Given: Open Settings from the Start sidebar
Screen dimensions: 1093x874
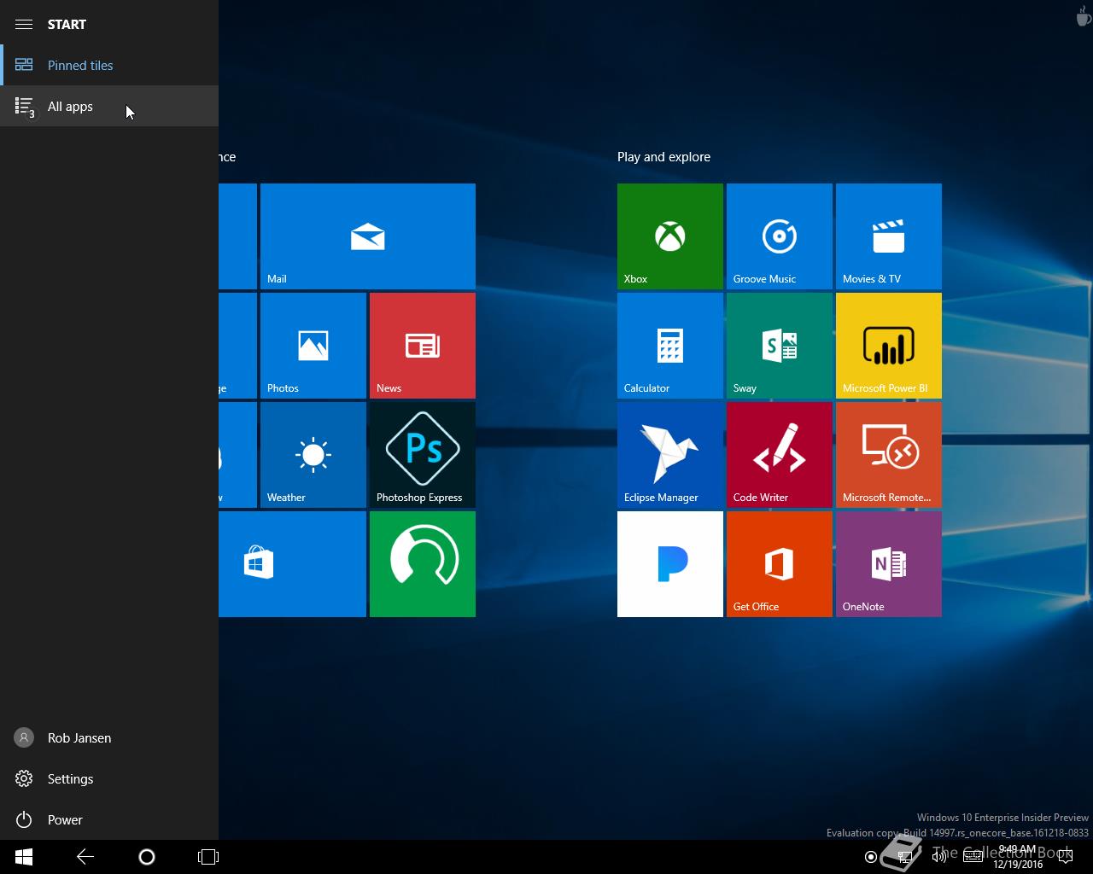Looking at the screenshot, I should 109,778.
